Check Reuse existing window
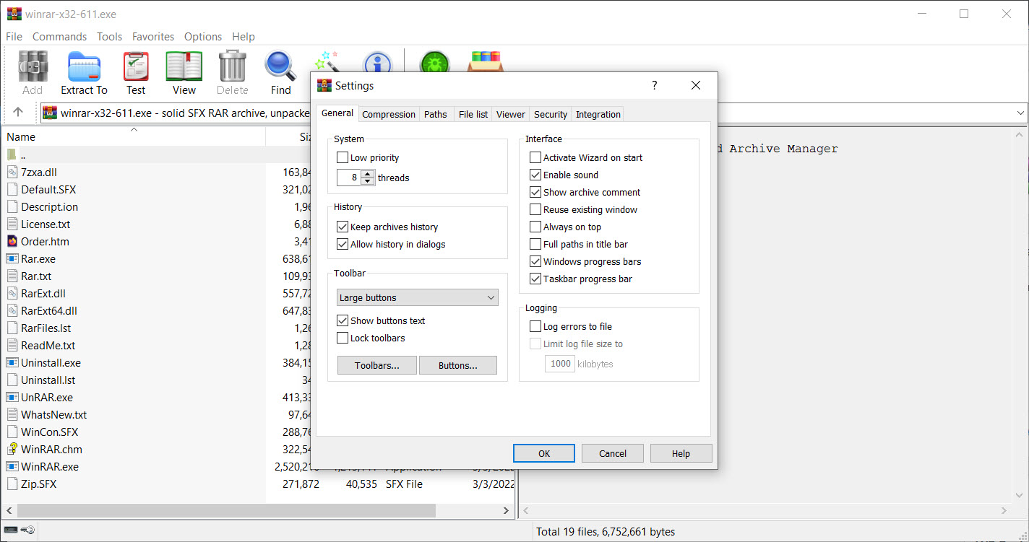 pos(535,209)
